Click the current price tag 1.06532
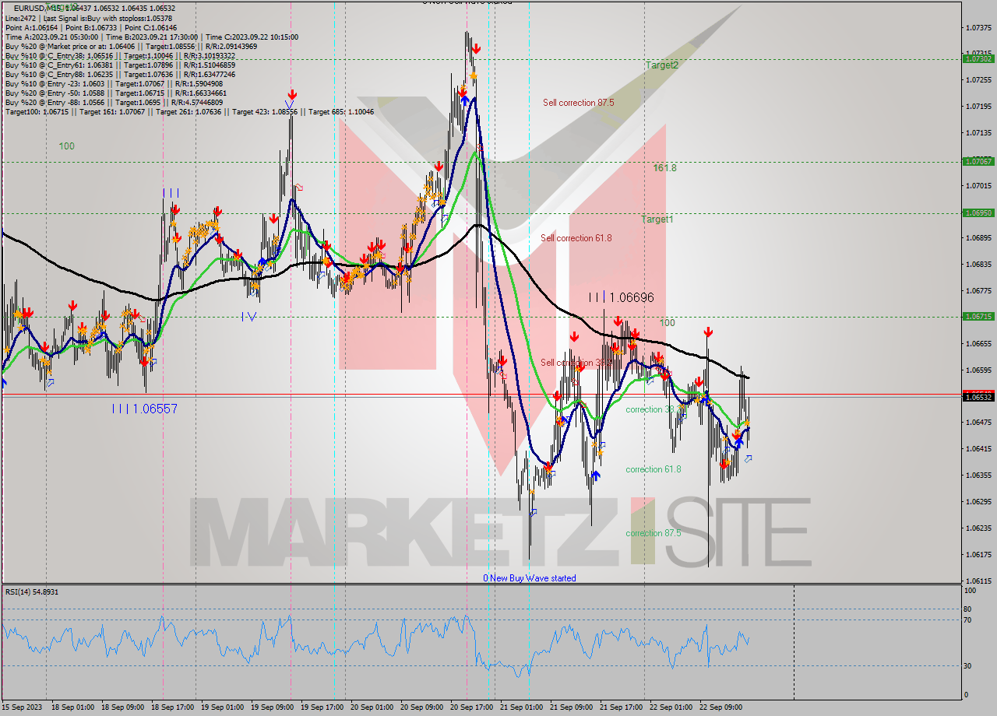This screenshot has height=716, width=997. coord(978,397)
